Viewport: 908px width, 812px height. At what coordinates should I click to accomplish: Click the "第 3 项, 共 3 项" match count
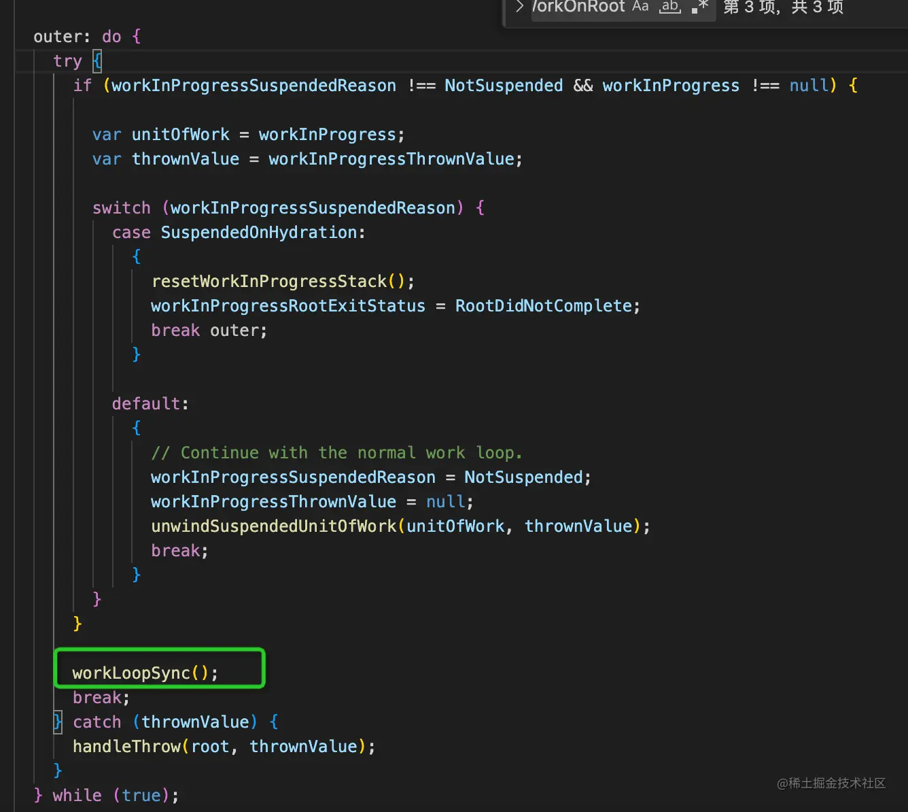[783, 7]
